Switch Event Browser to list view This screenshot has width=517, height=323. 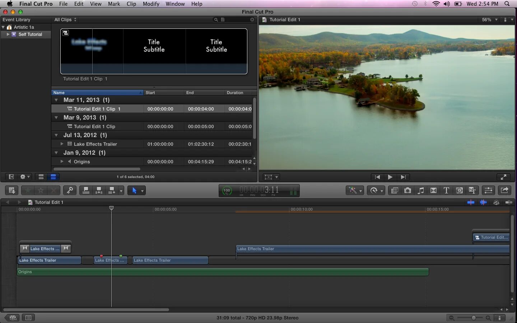tap(53, 177)
